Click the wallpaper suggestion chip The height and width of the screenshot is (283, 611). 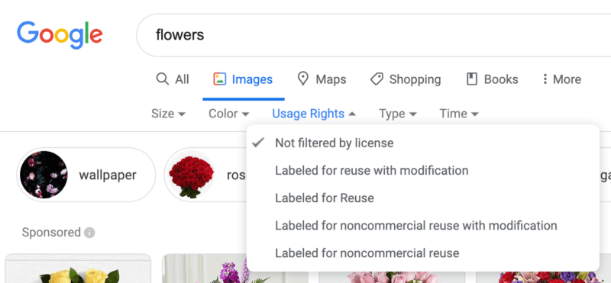click(86, 175)
